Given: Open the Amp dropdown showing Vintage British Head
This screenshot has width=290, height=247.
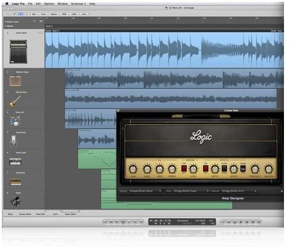Looking at the screenshot, I should tap(190, 191).
